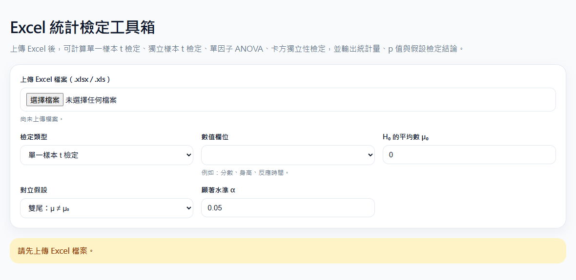
Task: Click the 例如：分數、身高、反應時間。 hint text
Action: point(245,172)
